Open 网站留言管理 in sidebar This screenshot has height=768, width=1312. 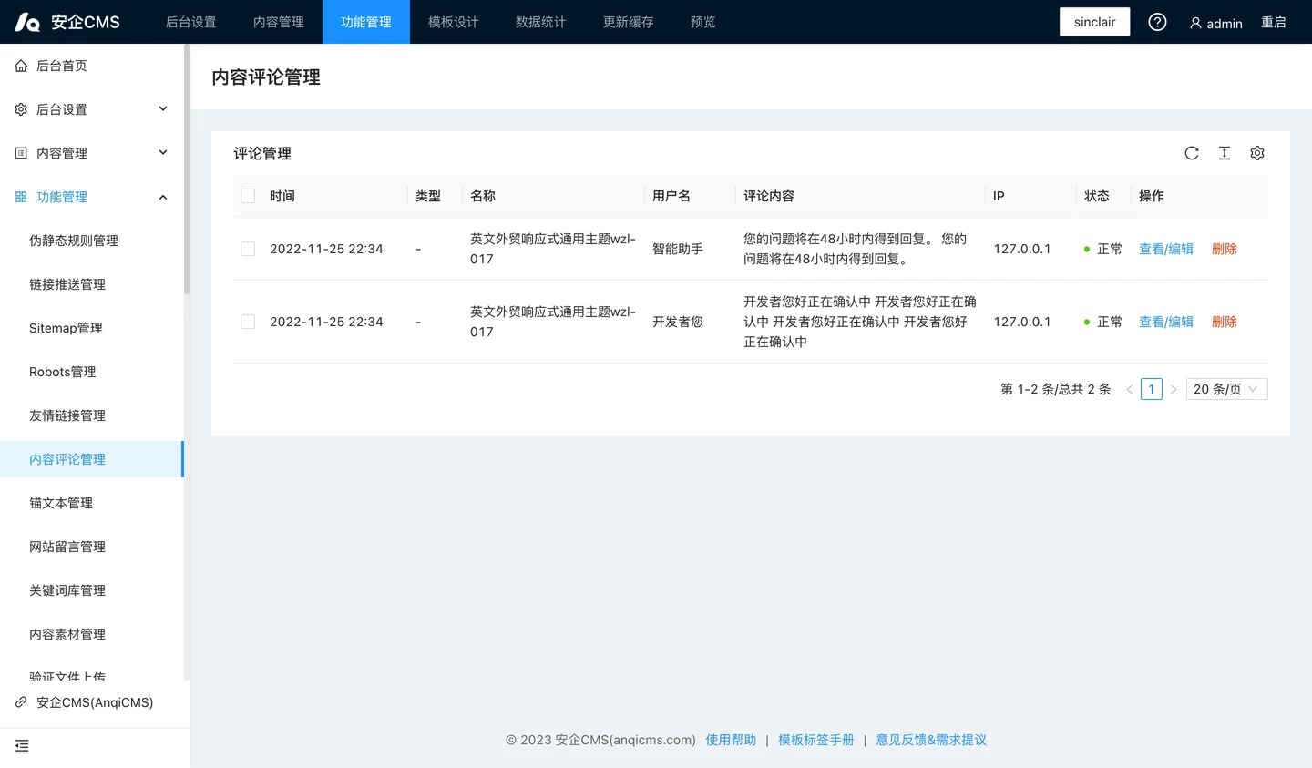(91, 547)
